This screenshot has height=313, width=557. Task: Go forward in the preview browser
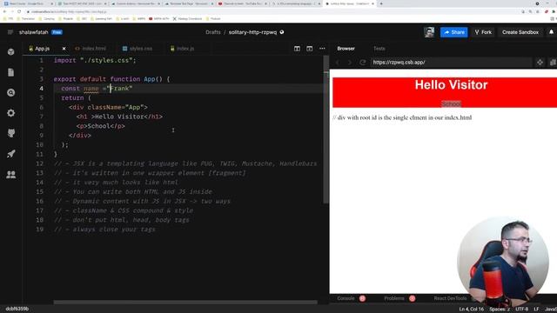(350, 63)
